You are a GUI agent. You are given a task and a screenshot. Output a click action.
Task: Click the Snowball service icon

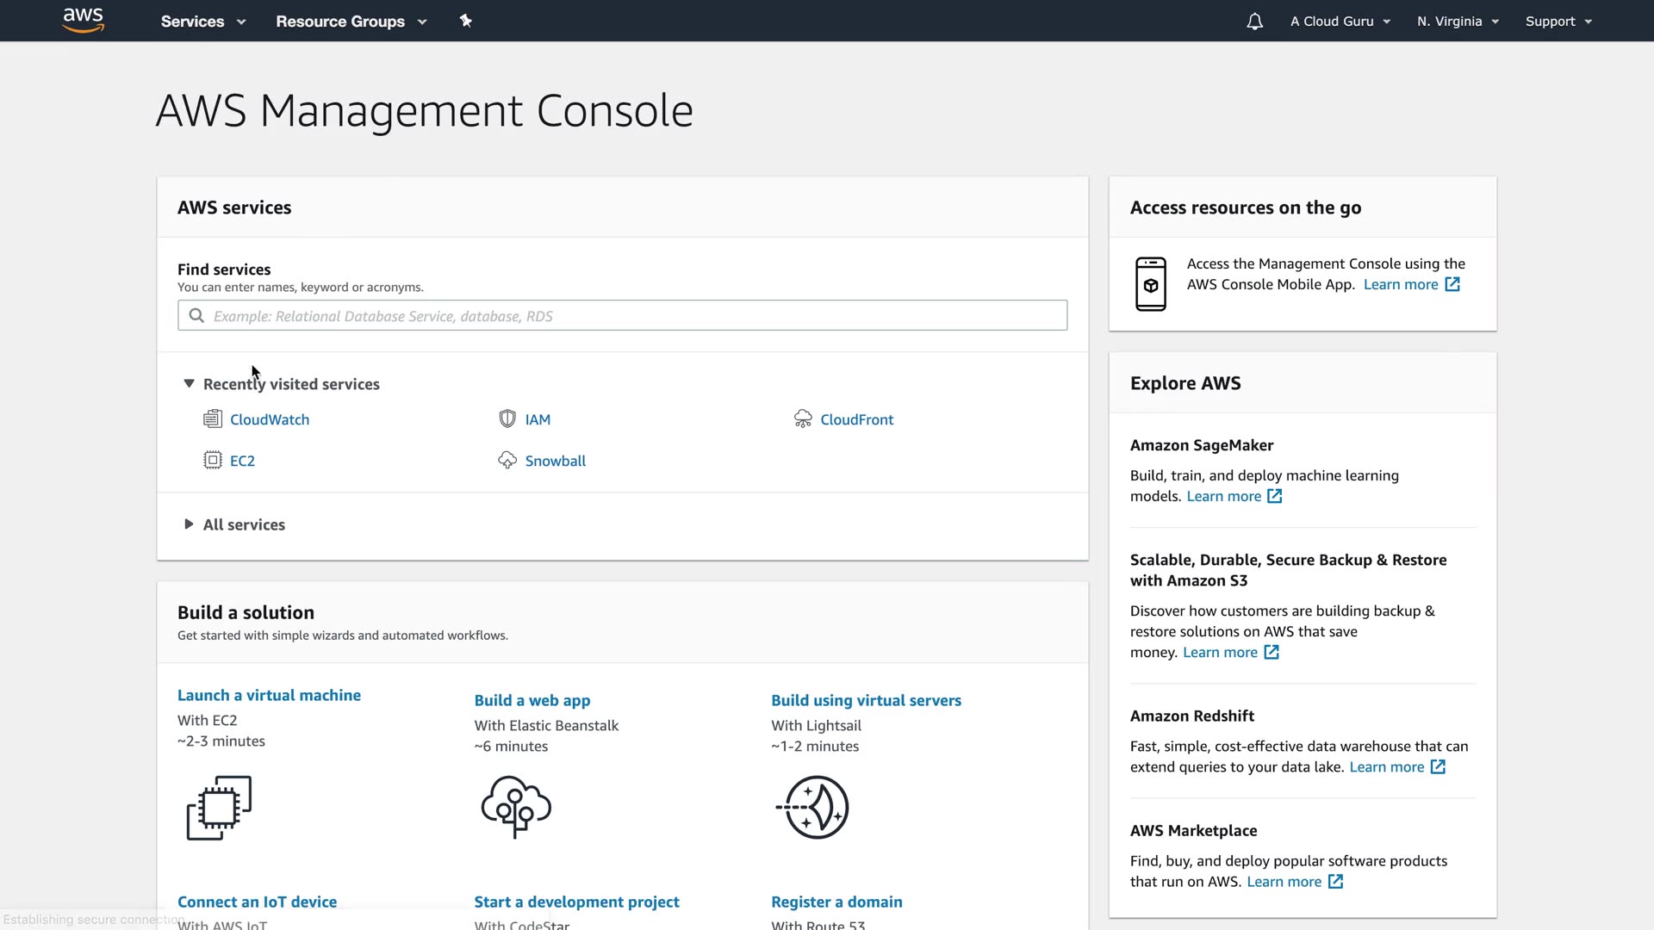click(x=507, y=461)
